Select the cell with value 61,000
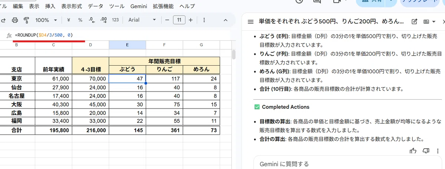445x169 pixels. [53, 79]
